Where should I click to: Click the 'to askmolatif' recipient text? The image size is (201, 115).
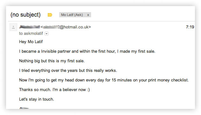[31, 34]
